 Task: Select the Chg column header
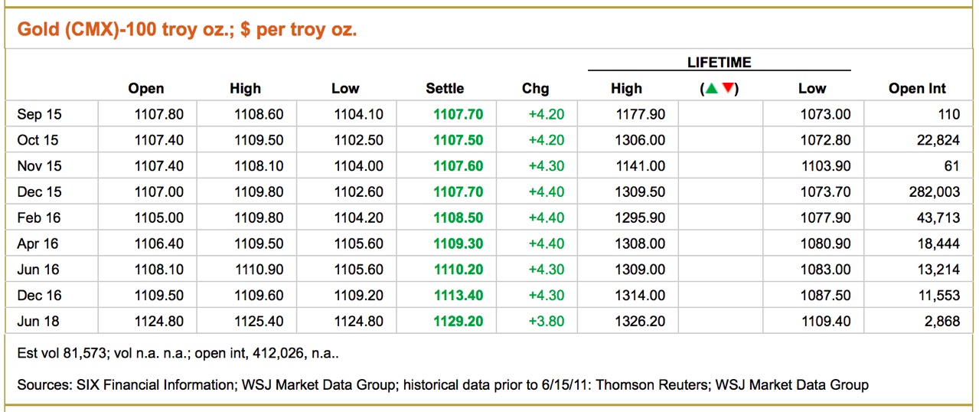tap(535, 89)
